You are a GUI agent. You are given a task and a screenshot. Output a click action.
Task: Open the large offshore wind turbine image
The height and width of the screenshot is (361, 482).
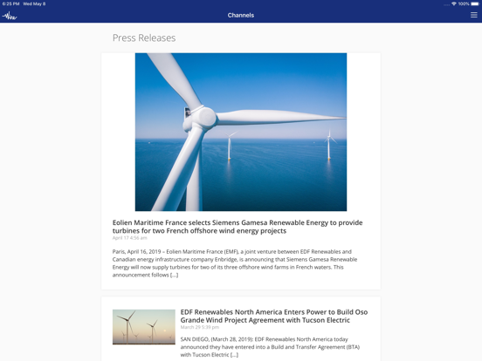point(241,132)
